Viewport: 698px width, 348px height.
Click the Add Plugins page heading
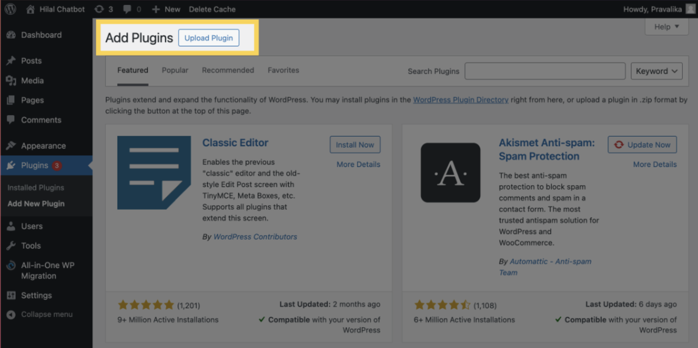139,38
